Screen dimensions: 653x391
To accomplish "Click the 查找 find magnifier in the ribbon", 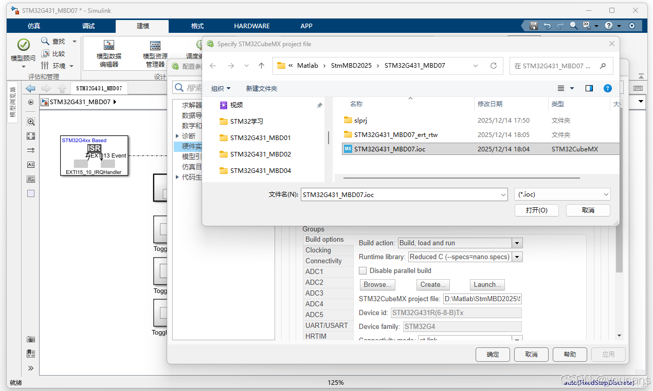I will pos(45,41).
